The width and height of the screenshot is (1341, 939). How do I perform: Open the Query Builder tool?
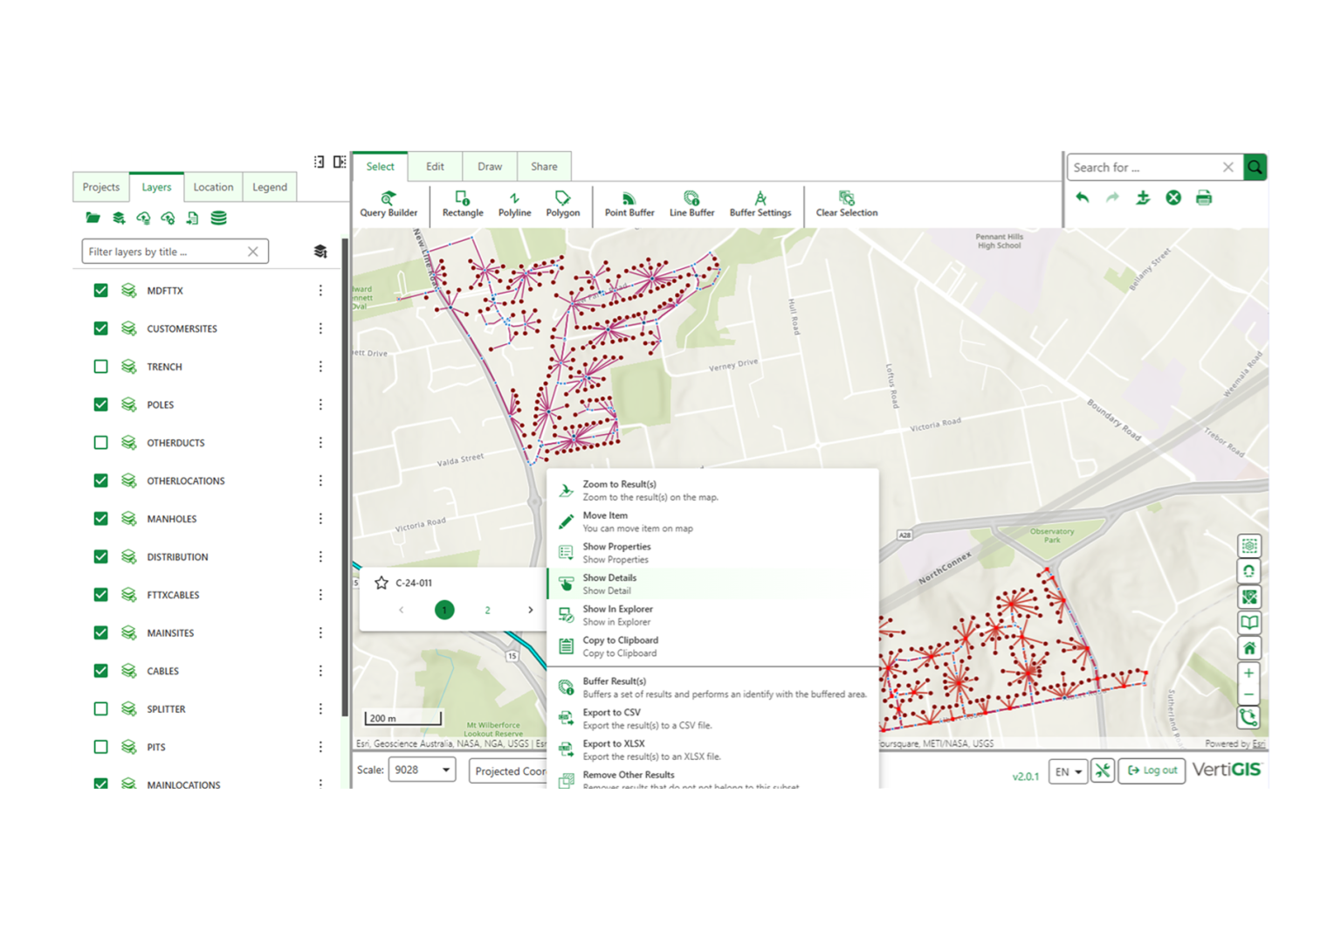tap(389, 204)
